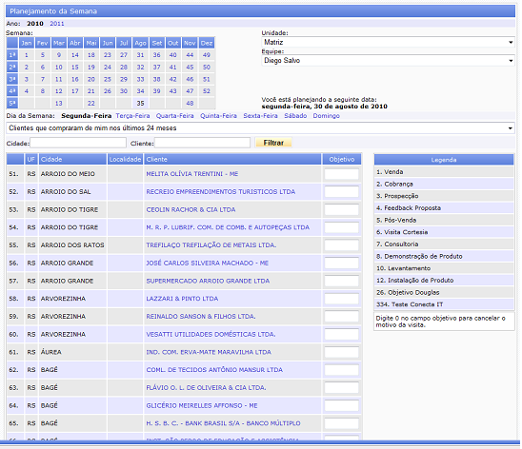Viewport: 522px width, 449px height.
Task: Open the Unidade dropdown showing Matriz
Action: [x=388, y=42]
